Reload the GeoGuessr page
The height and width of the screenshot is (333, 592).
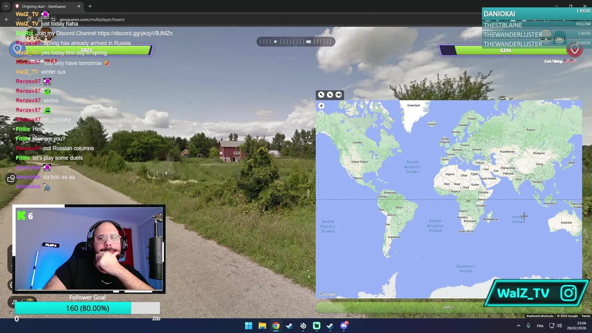30,19
